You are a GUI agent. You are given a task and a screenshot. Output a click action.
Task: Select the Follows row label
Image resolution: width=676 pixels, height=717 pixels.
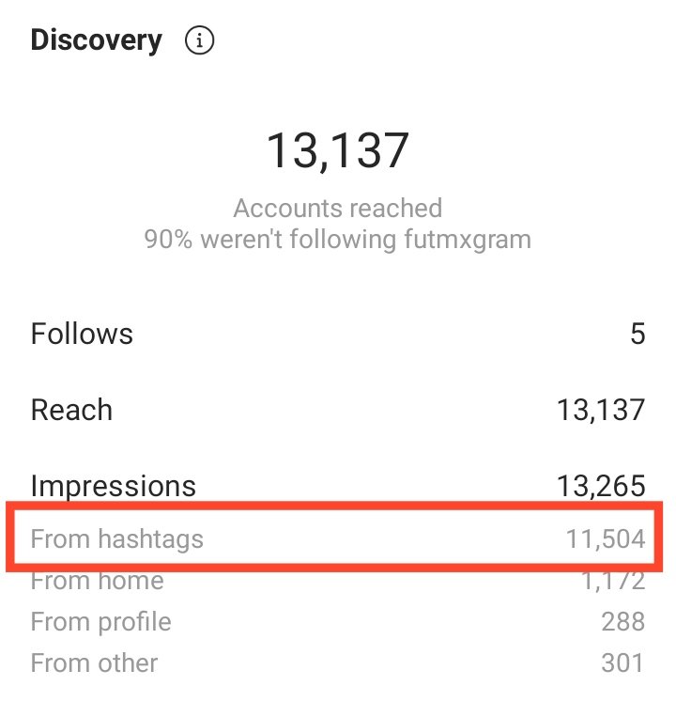click(82, 334)
